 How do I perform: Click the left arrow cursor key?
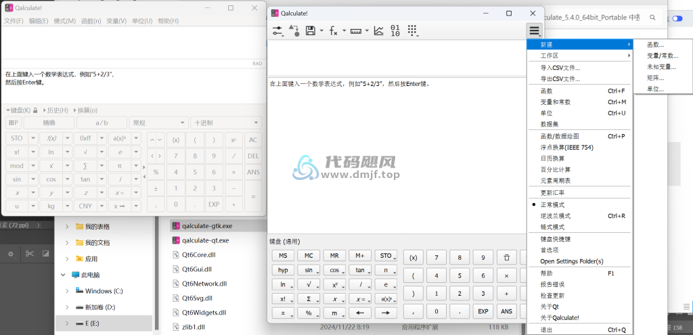click(360, 313)
